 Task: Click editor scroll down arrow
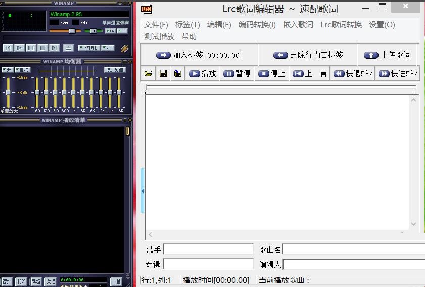pyautogui.click(x=413, y=224)
